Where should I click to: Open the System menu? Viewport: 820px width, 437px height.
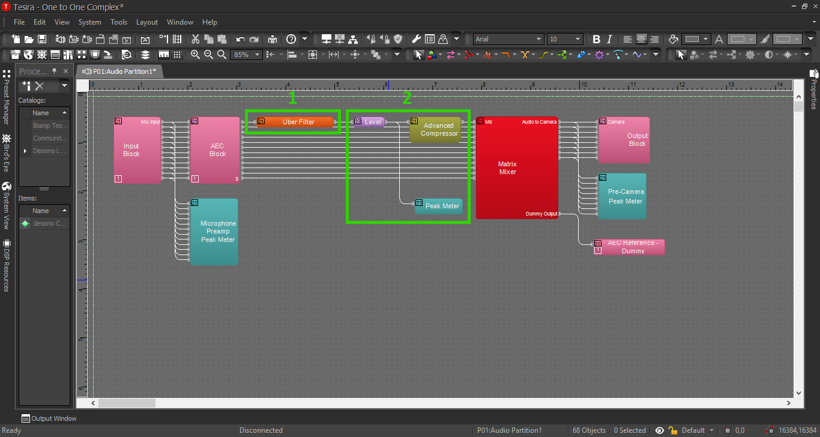pyautogui.click(x=90, y=22)
